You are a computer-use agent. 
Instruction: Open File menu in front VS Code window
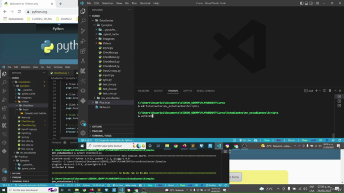tap(89, 3)
